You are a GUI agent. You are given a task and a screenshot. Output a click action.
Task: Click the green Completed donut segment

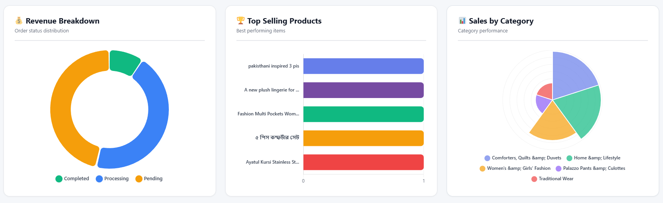[x=124, y=61]
